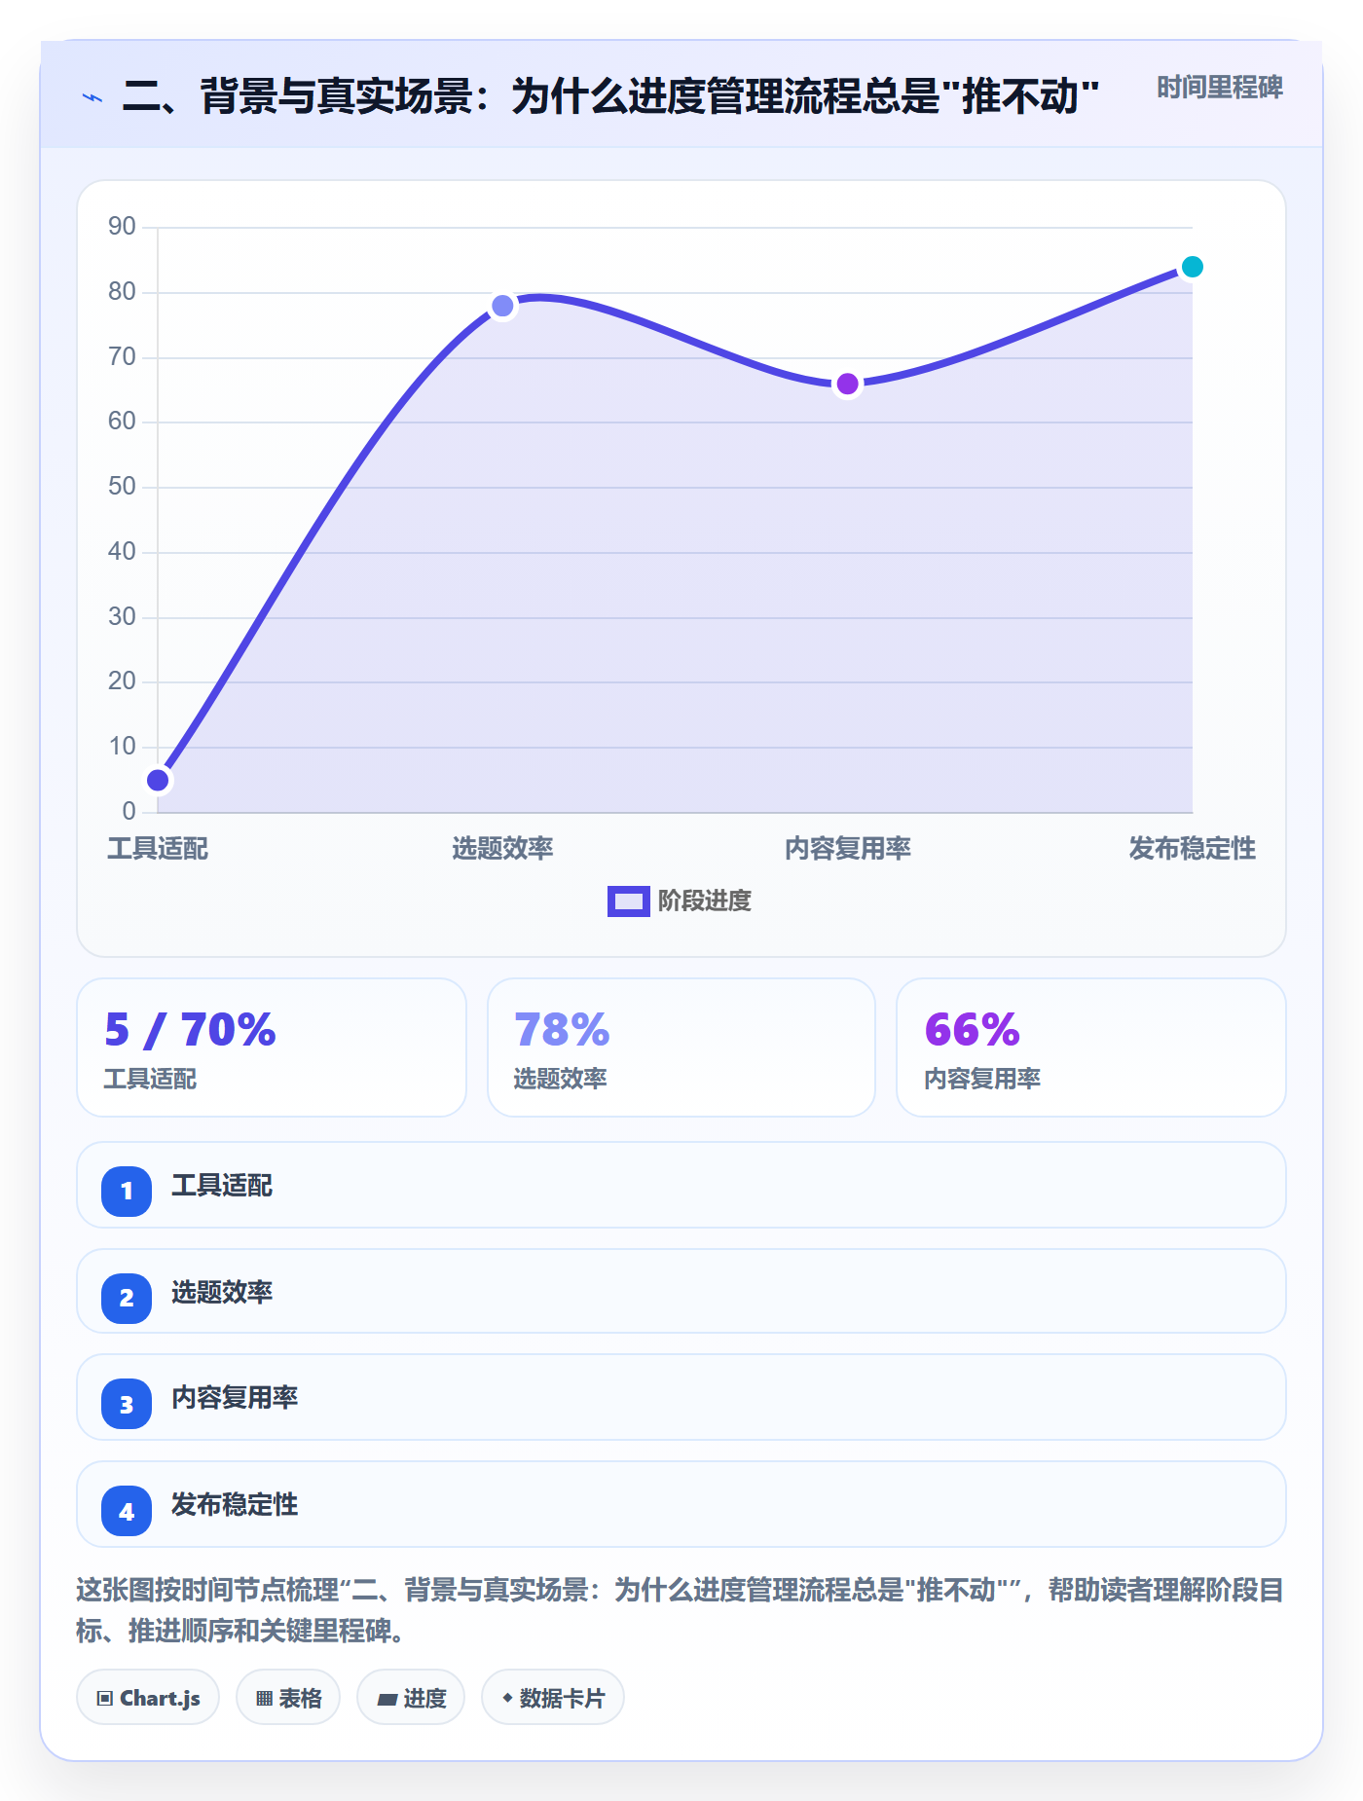Click the 发布稳定性 x-axis label
The width and height of the screenshot is (1363, 1801).
(x=1192, y=848)
